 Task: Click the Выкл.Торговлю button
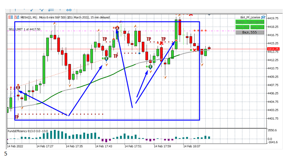coord(250,22)
